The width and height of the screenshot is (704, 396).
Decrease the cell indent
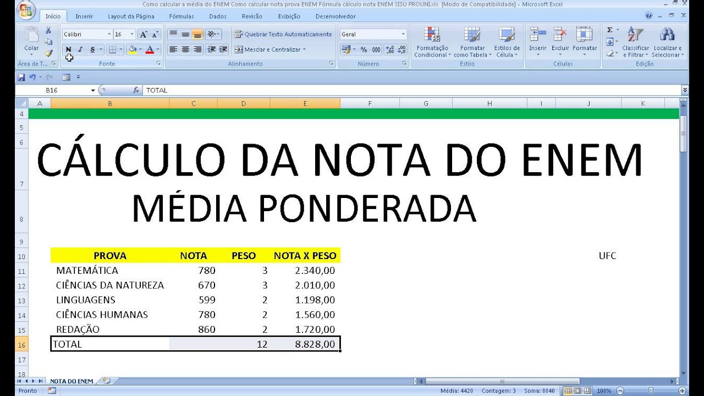[x=212, y=50]
